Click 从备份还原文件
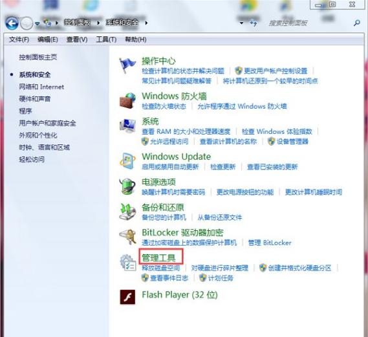Viewport: 368px width, 337px height. pos(219,217)
